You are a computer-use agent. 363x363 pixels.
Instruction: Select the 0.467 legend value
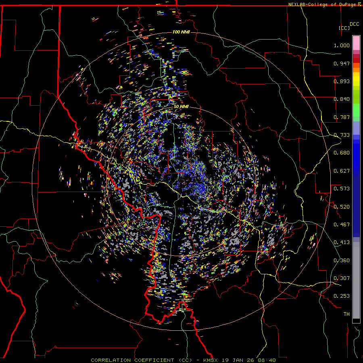pyautogui.click(x=342, y=225)
